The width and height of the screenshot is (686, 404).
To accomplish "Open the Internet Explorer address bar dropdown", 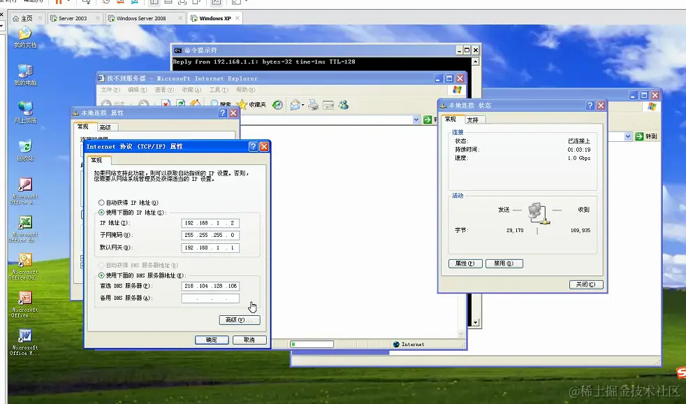I will 416,120.
